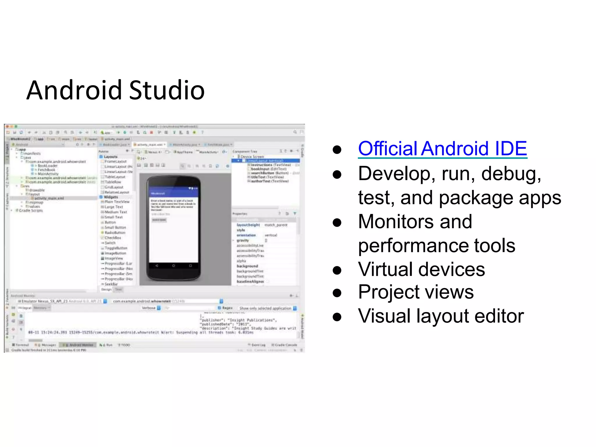Viewport: 596px width, 447px height.
Task: Click the red Stop toolbar icon
Action: coord(151,132)
